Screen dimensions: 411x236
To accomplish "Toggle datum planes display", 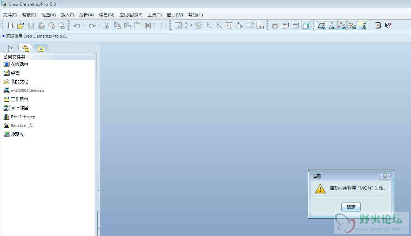I will coord(321,26).
